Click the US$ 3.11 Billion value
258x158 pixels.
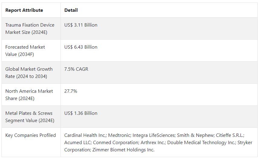(x=81, y=25)
